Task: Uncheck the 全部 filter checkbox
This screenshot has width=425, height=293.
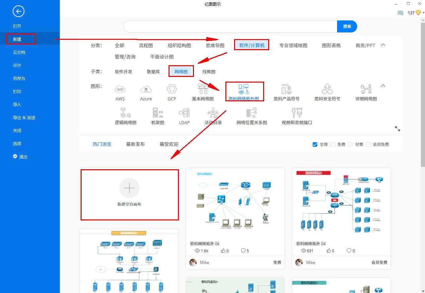Action: 315,144
